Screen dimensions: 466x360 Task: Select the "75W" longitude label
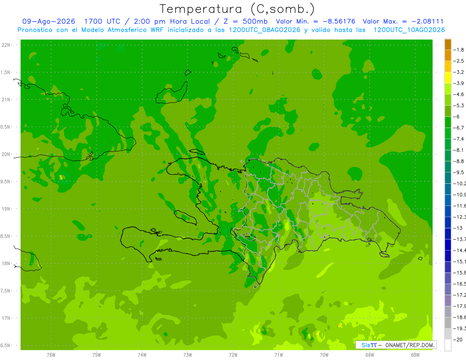click(96, 355)
